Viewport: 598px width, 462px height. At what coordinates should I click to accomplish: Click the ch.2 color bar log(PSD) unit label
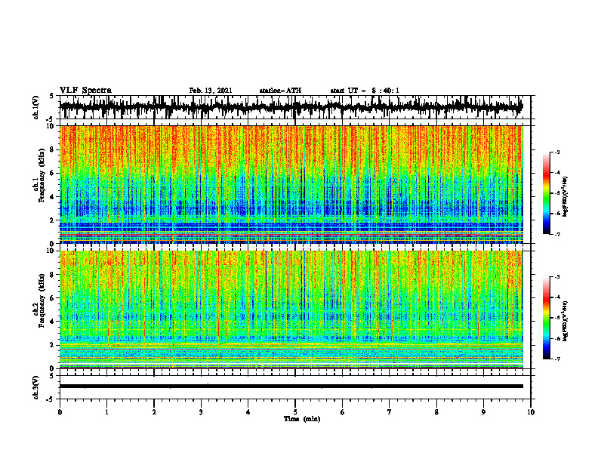[566, 321]
